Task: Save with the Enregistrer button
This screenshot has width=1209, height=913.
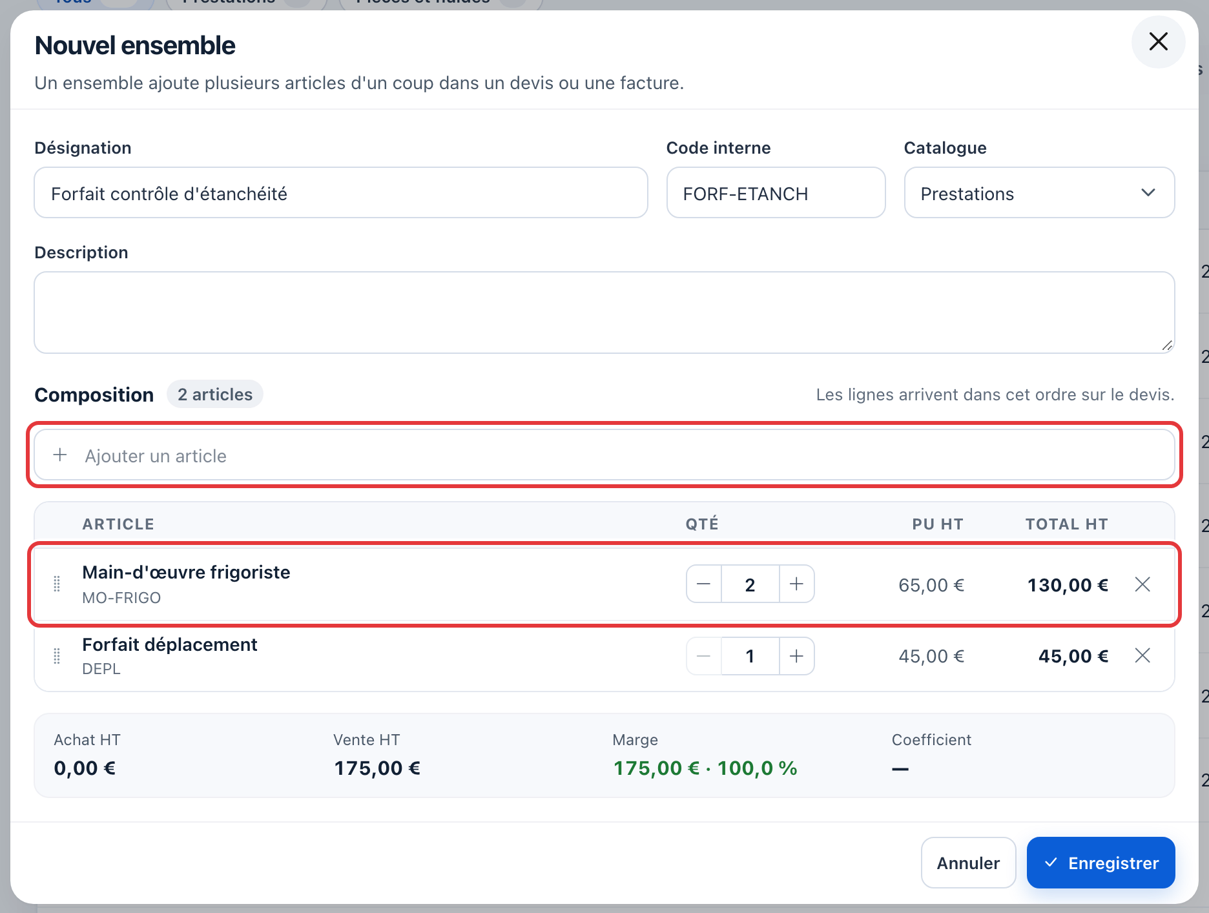Action: (x=1100, y=863)
